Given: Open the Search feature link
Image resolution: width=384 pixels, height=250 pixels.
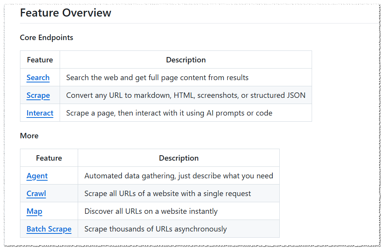Looking at the screenshot, I should pyautogui.click(x=38, y=77).
